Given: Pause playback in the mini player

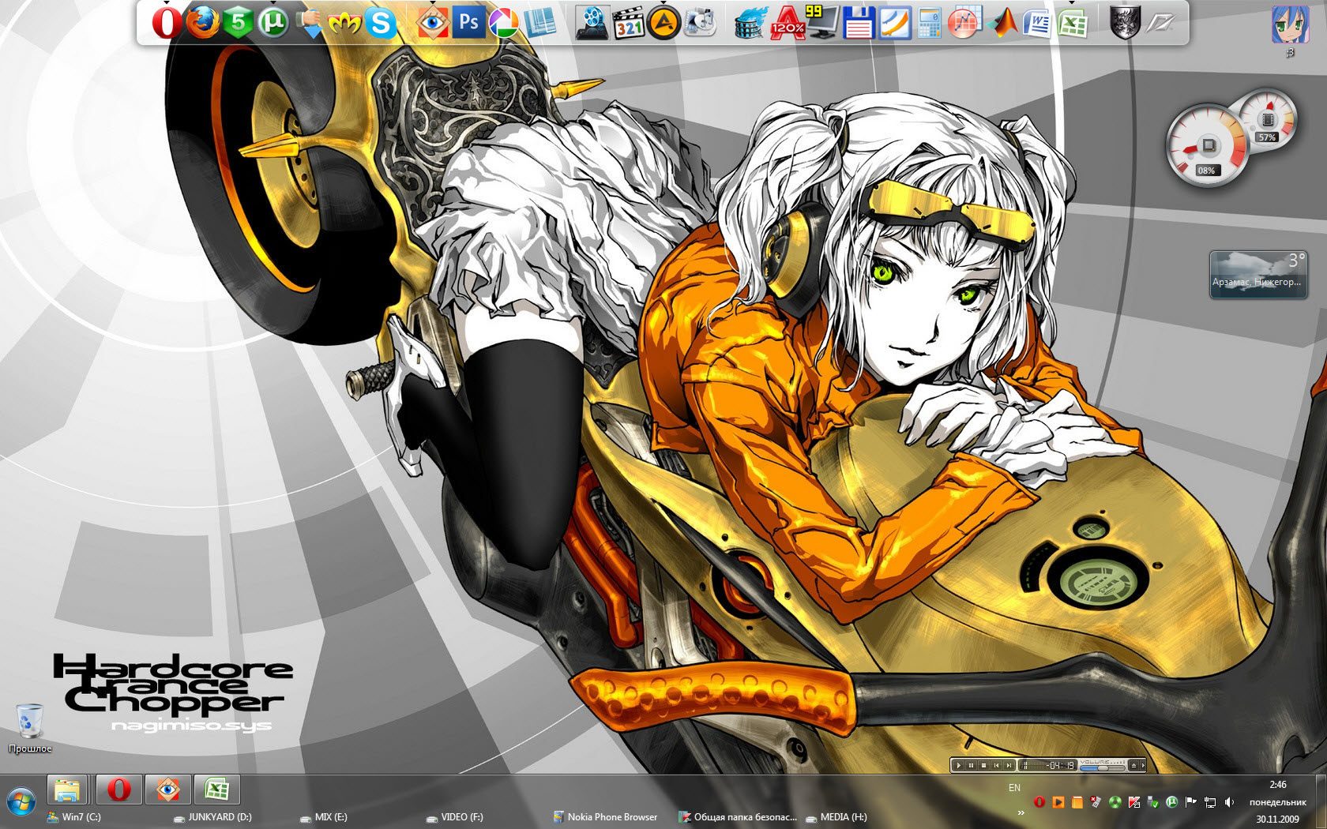Looking at the screenshot, I should coord(971,765).
